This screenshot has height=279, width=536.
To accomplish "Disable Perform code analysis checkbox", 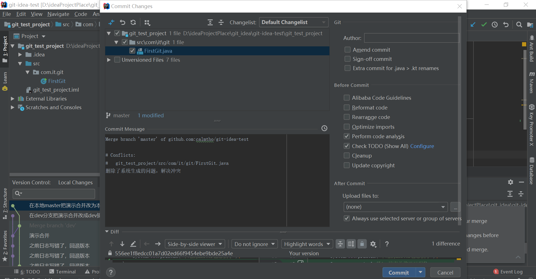I will tap(347, 136).
